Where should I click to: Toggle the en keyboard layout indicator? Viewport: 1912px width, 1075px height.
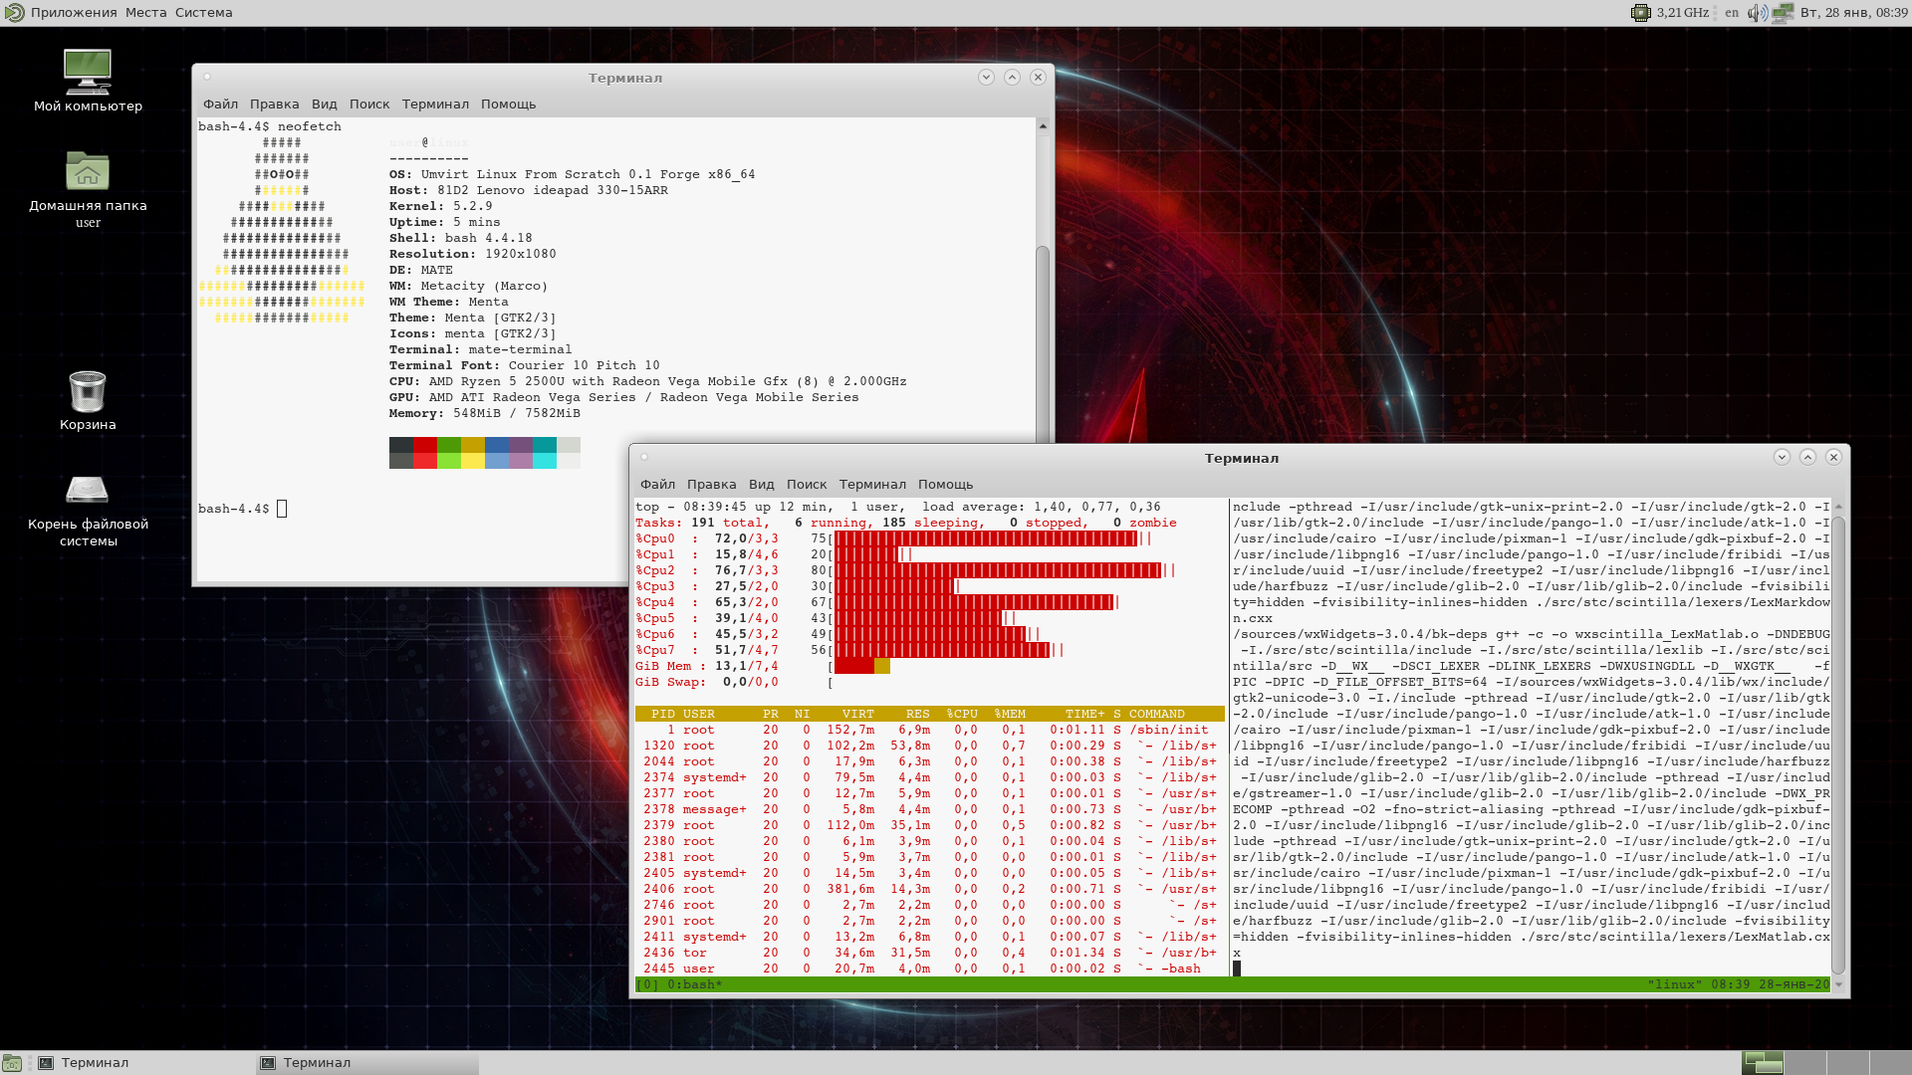tap(1732, 13)
